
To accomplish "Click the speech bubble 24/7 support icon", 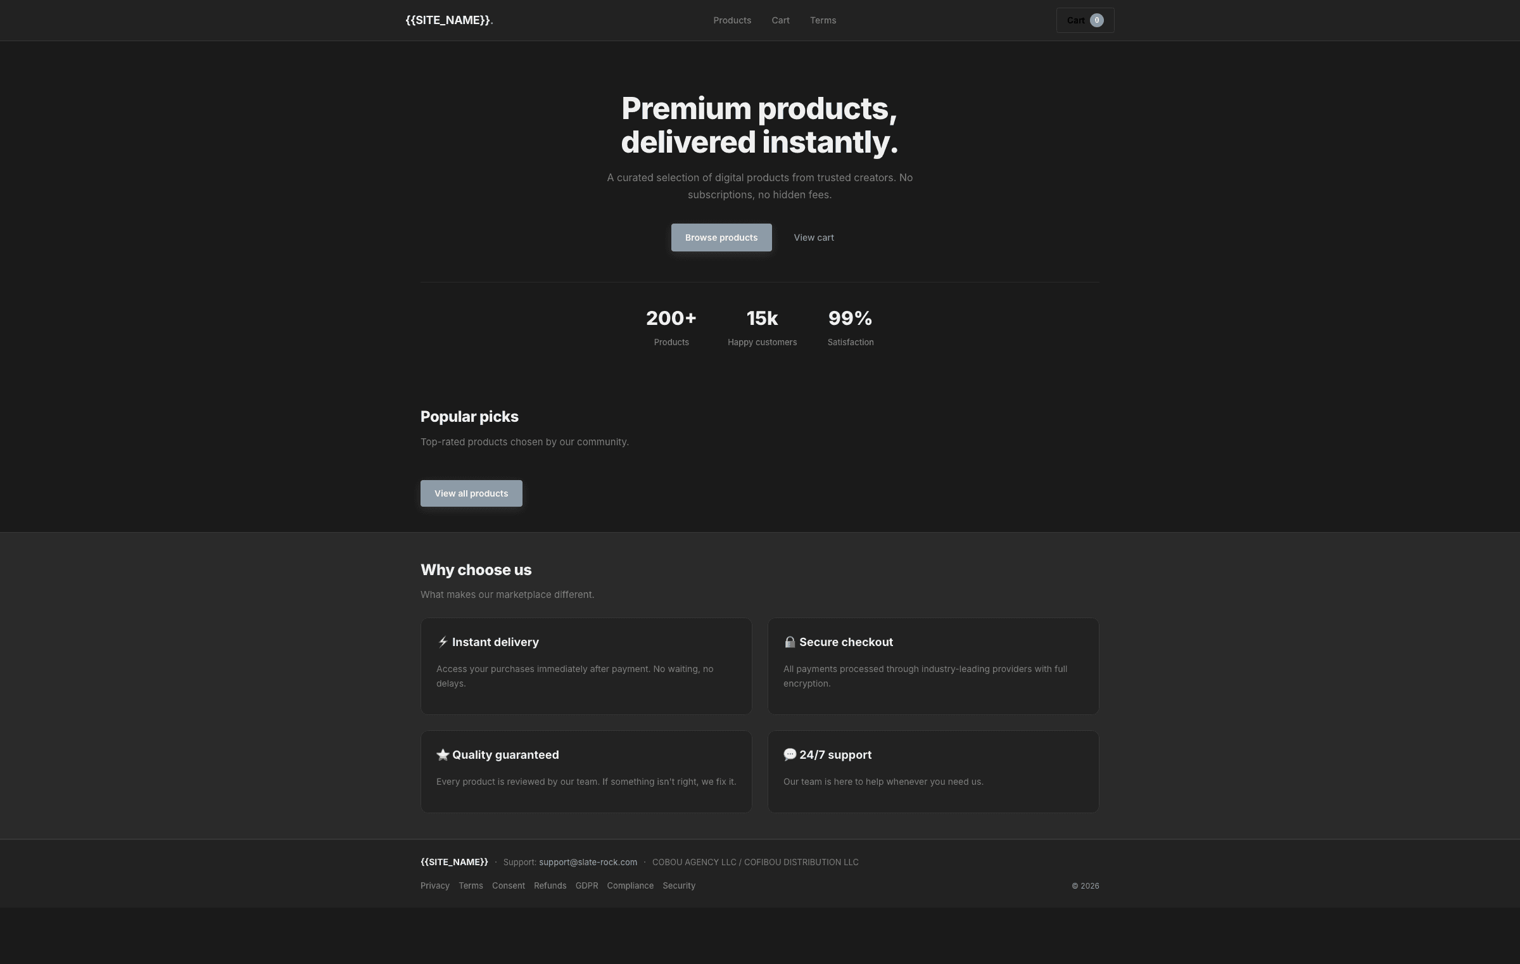I will coord(790,755).
